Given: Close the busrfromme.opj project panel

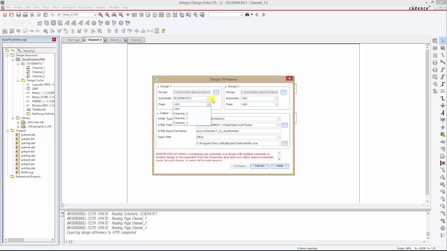Looking at the screenshot, I should coord(54,39).
